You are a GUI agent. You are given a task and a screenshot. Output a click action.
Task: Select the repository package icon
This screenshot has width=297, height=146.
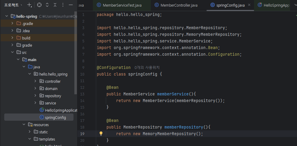click(42, 96)
